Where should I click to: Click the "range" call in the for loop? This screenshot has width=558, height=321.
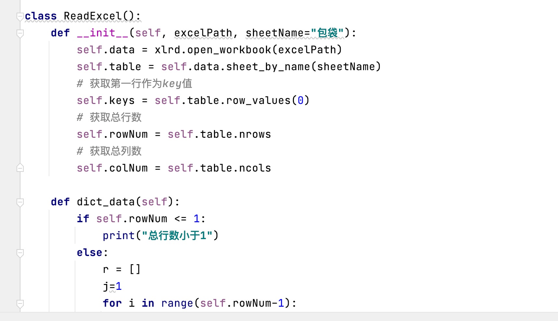click(177, 303)
